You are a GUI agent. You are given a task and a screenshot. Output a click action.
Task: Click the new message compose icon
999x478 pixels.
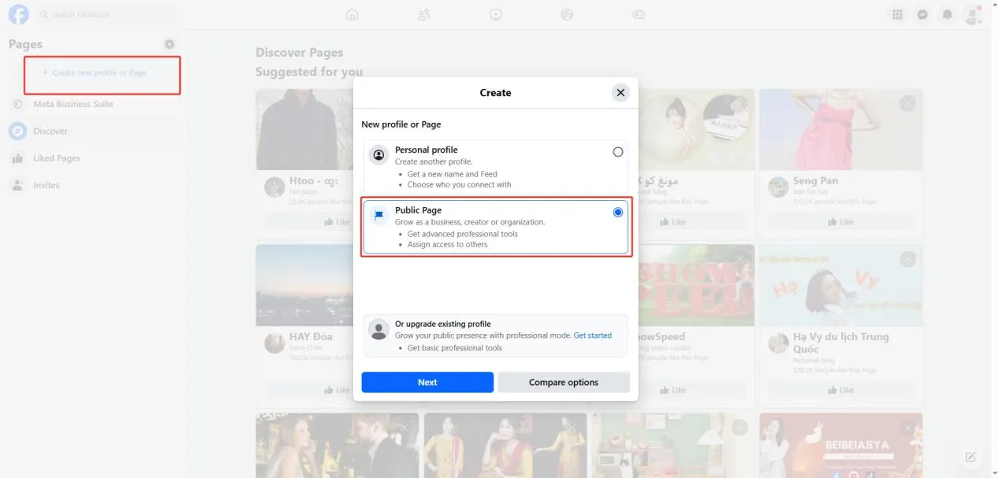tap(971, 457)
